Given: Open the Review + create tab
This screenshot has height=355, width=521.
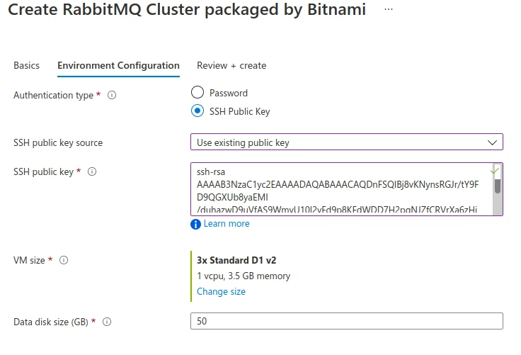Looking at the screenshot, I should (x=231, y=65).
